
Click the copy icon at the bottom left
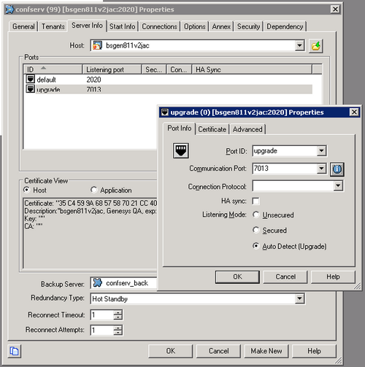tap(14, 351)
